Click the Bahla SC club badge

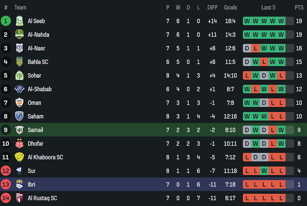[x=19, y=62]
